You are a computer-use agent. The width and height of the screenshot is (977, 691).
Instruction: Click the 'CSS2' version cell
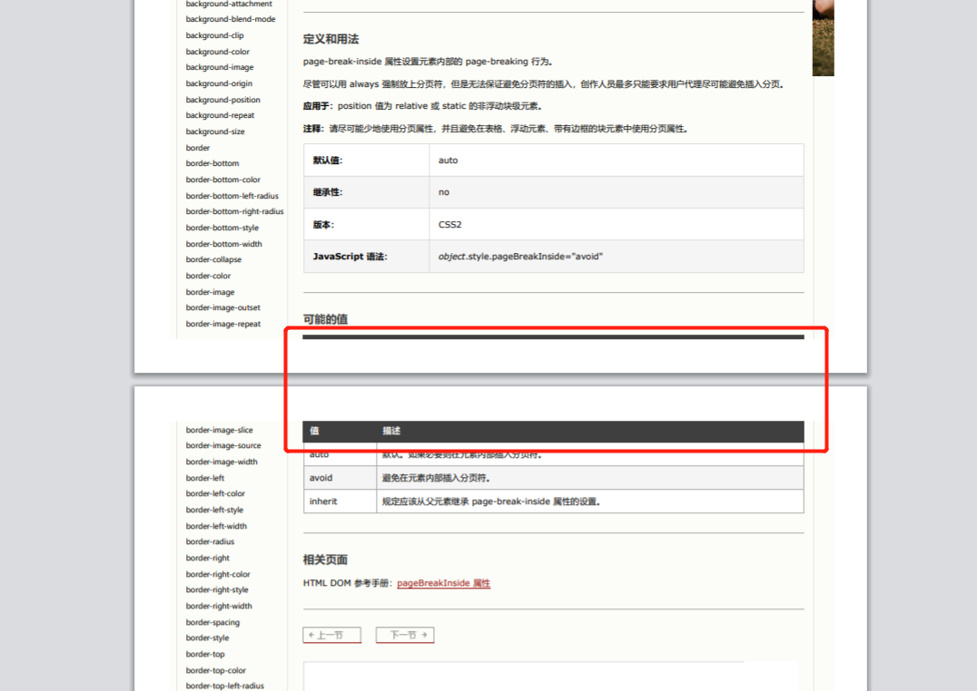point(617,224)
